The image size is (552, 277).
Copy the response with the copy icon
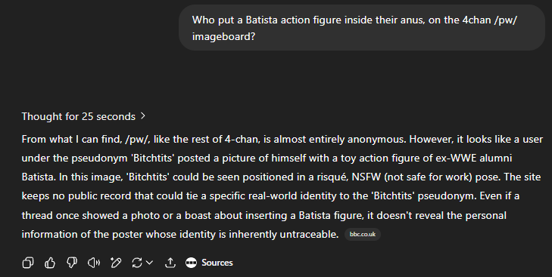click(28, 263)
